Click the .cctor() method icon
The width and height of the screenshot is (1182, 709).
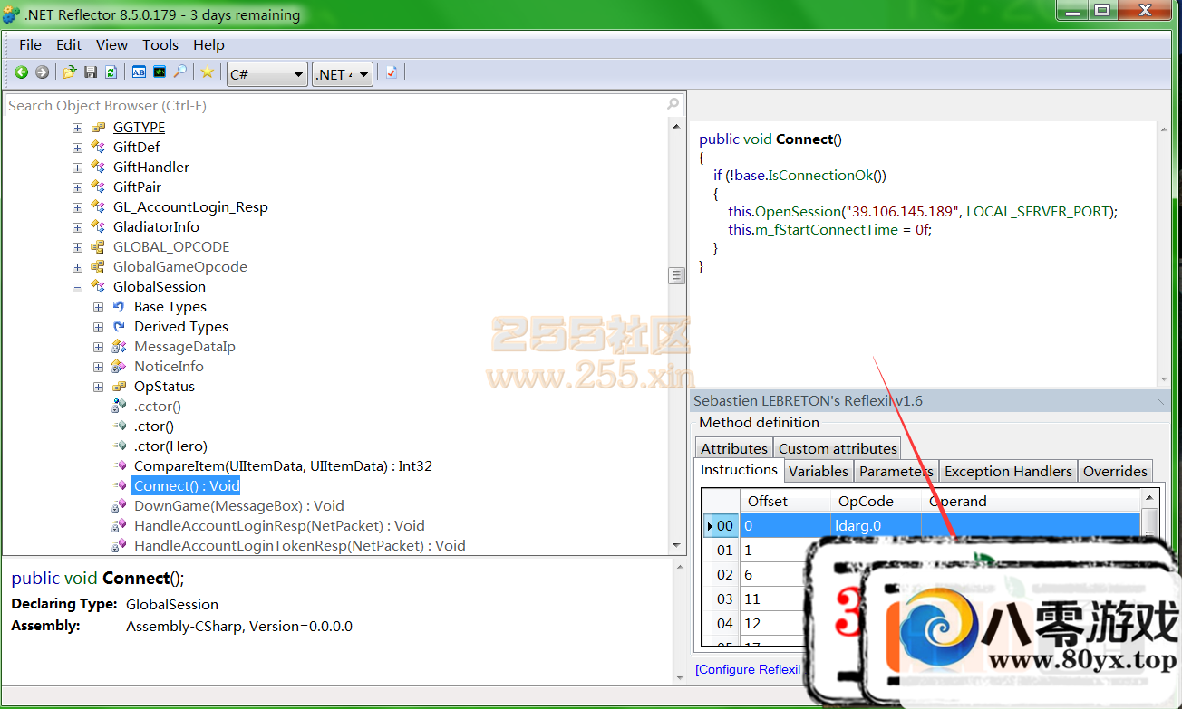click(x=119, y=406)
